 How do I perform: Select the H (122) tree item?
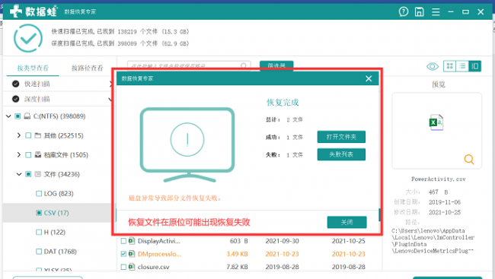click(x=55, y=233)
